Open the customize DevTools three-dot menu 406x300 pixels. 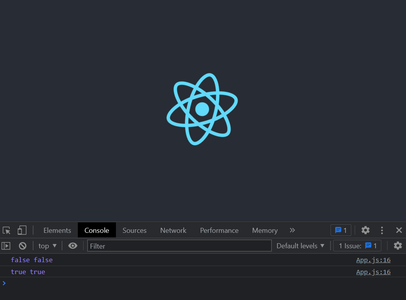(x=382, y=230)
